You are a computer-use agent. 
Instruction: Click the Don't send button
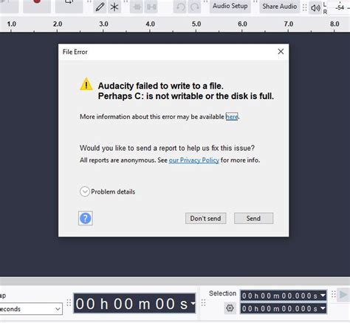(x=205, y=218)
